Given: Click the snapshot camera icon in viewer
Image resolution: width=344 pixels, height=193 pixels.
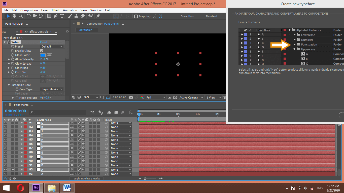Looking at the screenshot, I should (x=131, y=98).
